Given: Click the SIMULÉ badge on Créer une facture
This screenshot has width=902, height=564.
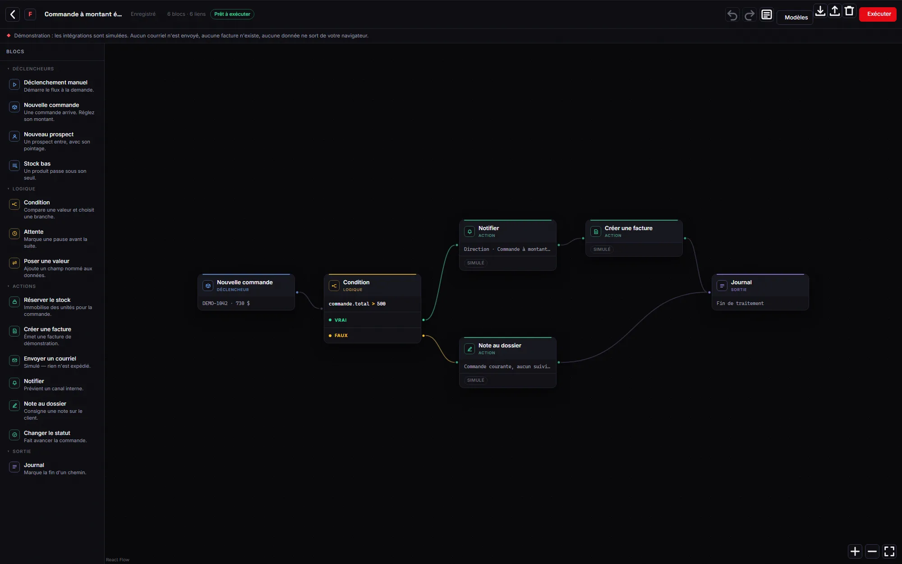Looking at the screenshot, I should coord(602,250).
